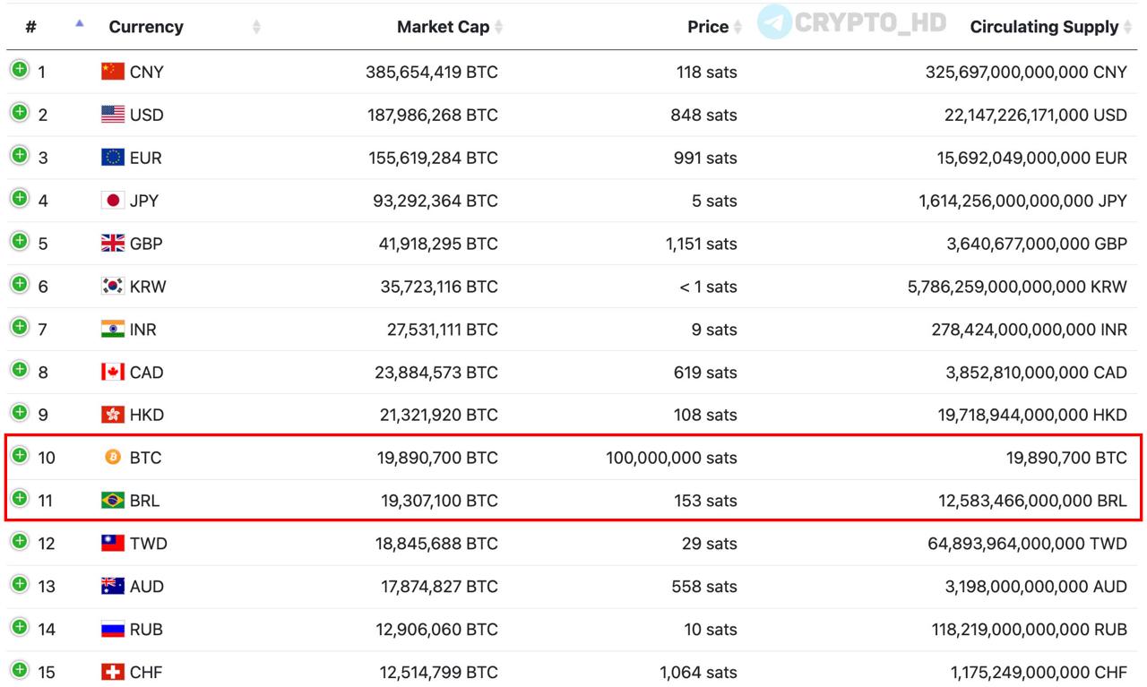Click the Australia flag icon

click(113, 587)
